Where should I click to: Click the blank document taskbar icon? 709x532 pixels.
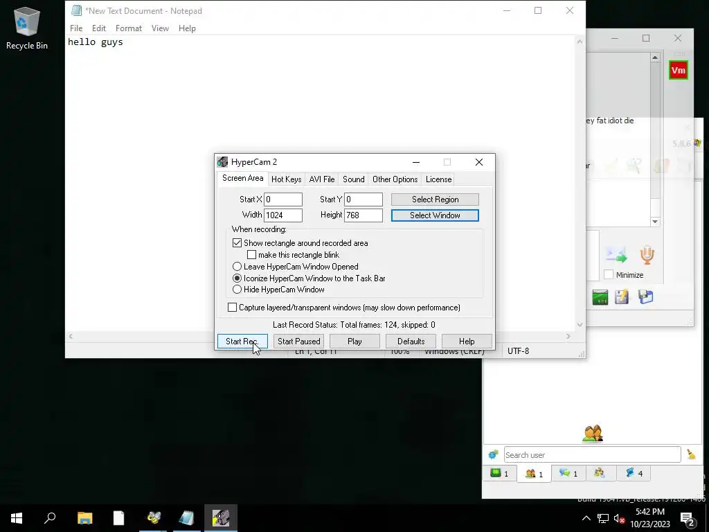click(118, 518)
